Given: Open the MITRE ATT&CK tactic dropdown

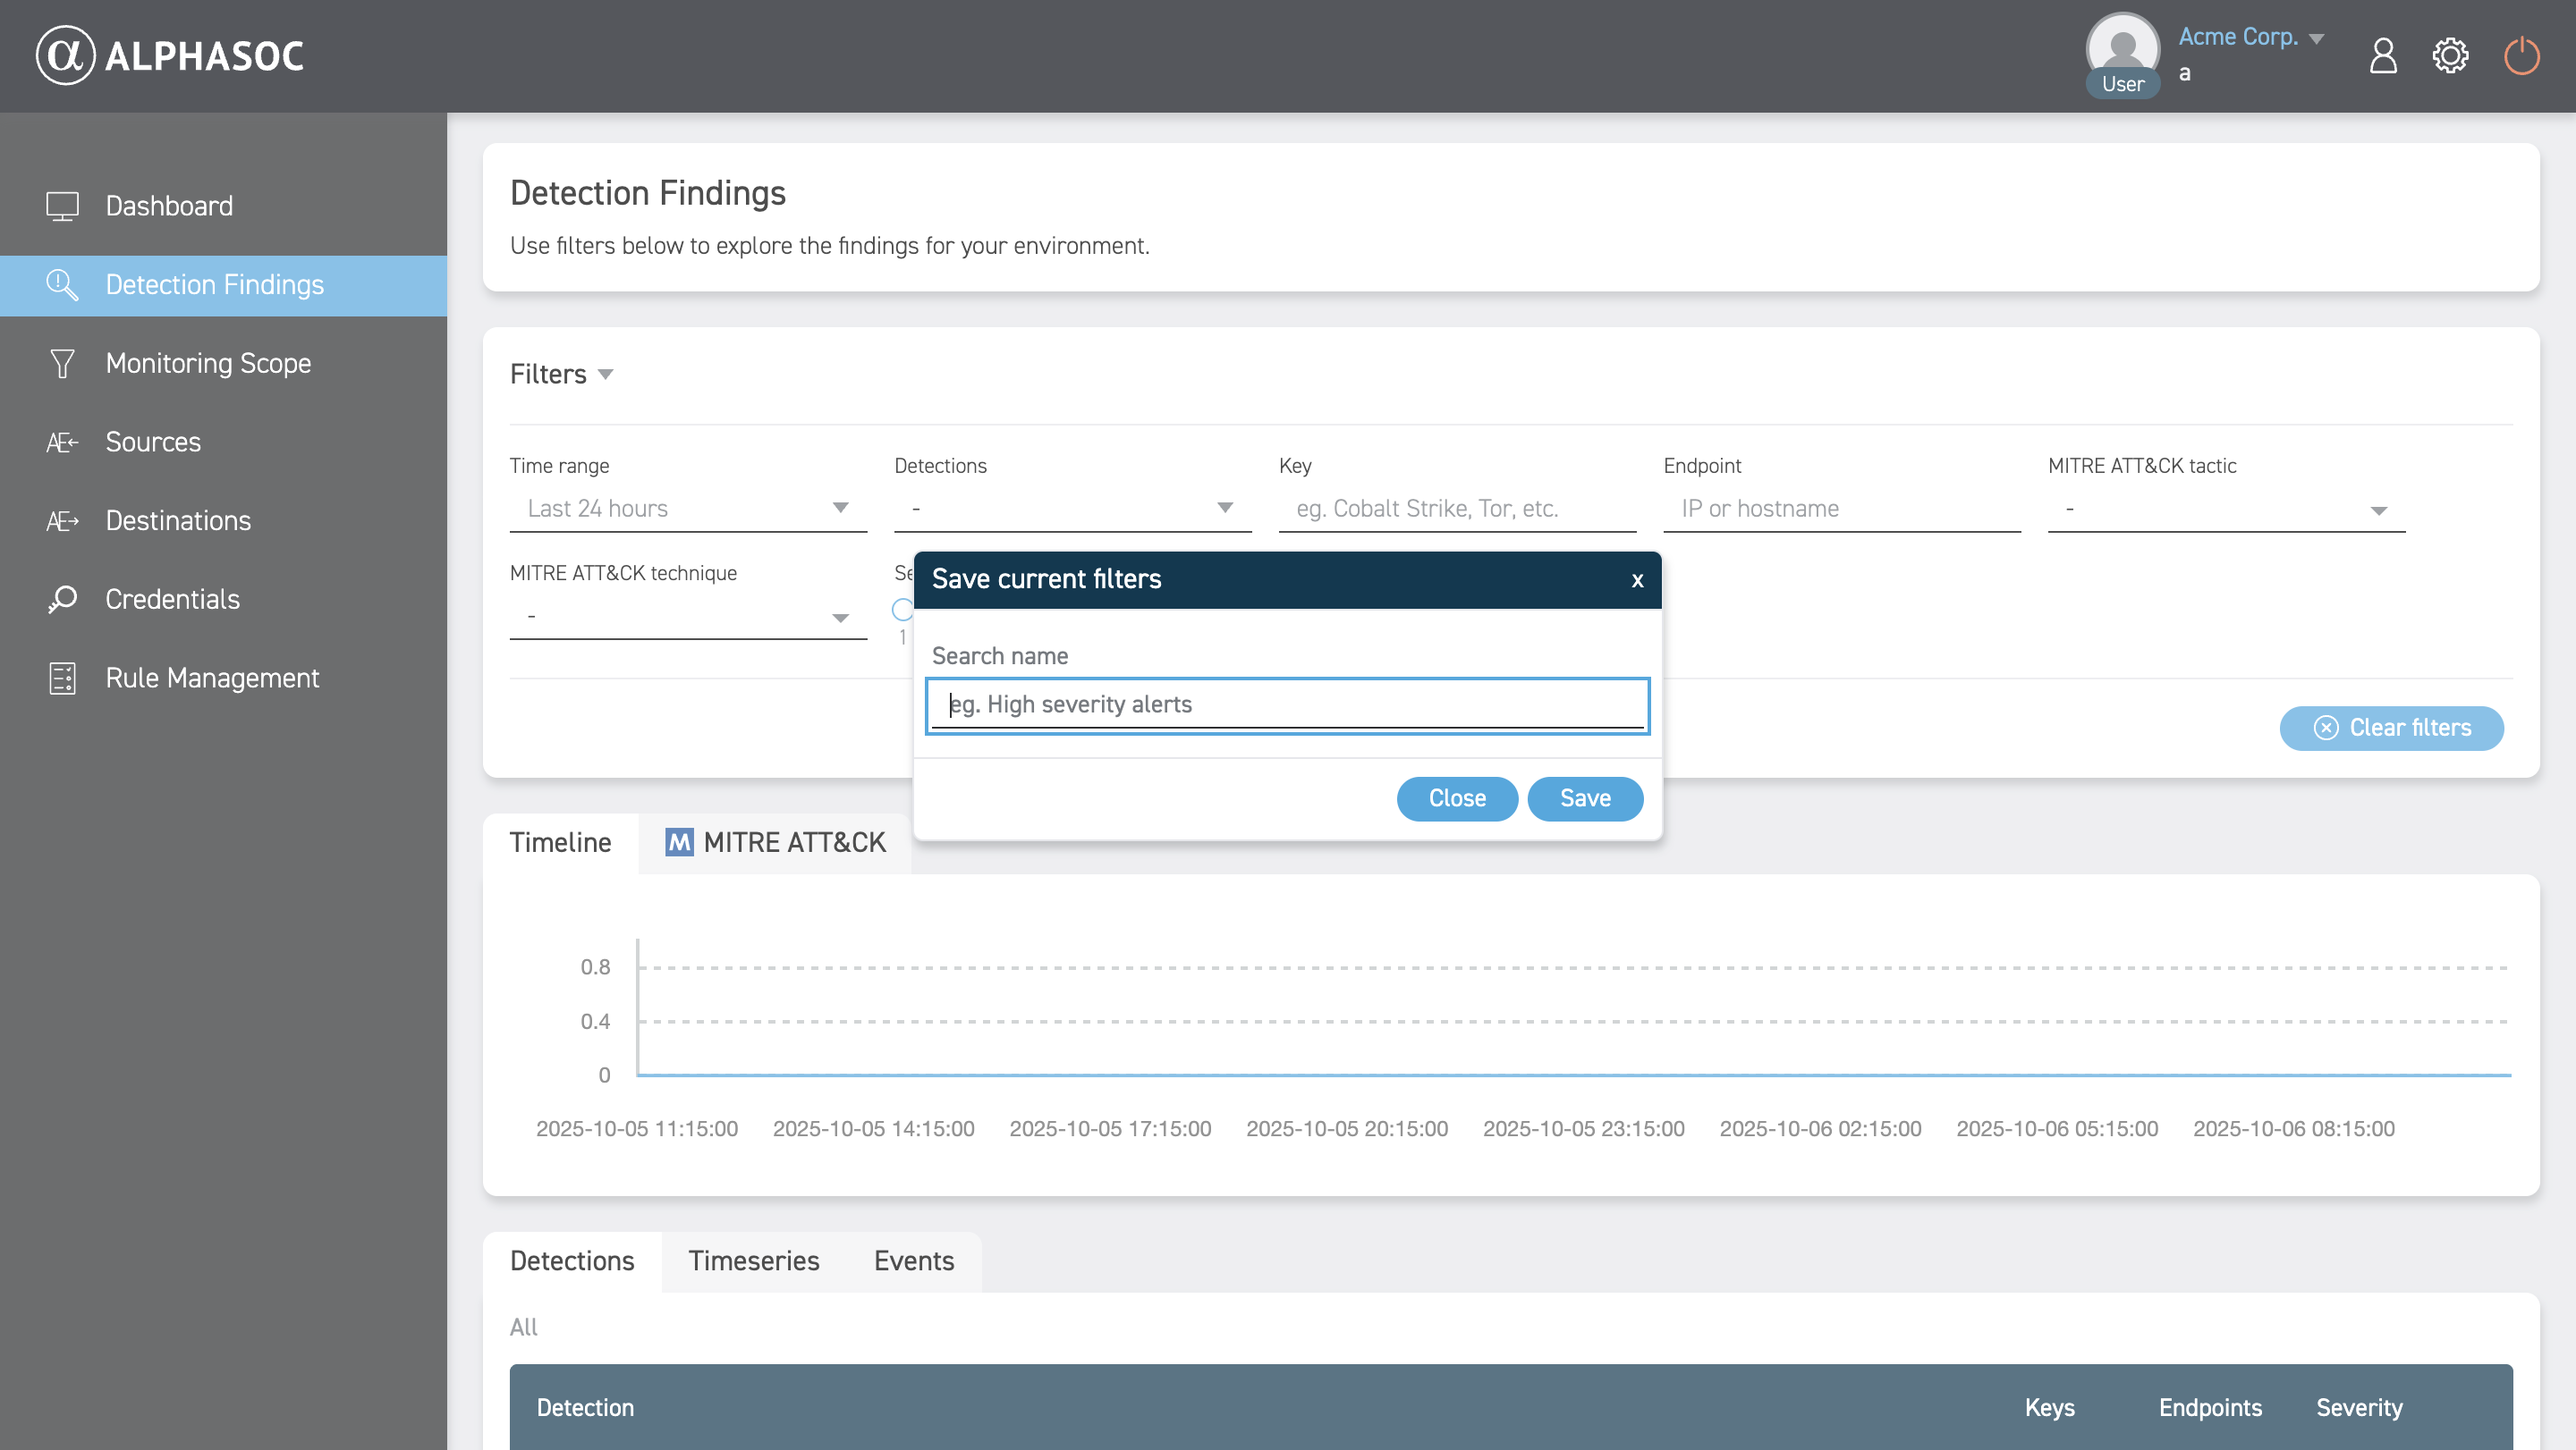Looking at the screenshot, I should pos(2226,510).
